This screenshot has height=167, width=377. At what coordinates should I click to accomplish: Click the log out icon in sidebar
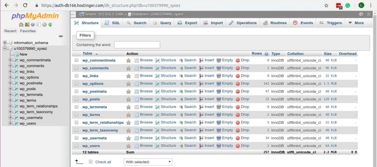pyautogui.click(x=27, y=25)
